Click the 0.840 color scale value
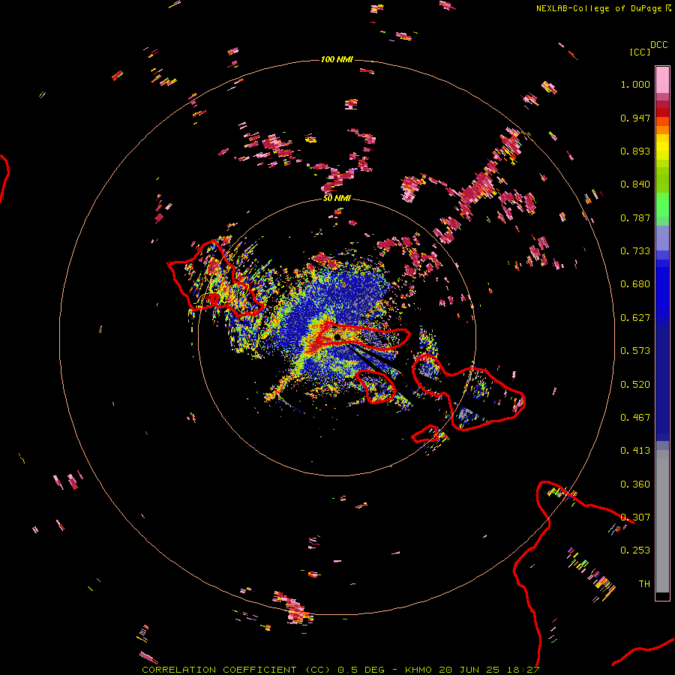The height and width of the screenshot is (675, 675). (x=635, y=184)
